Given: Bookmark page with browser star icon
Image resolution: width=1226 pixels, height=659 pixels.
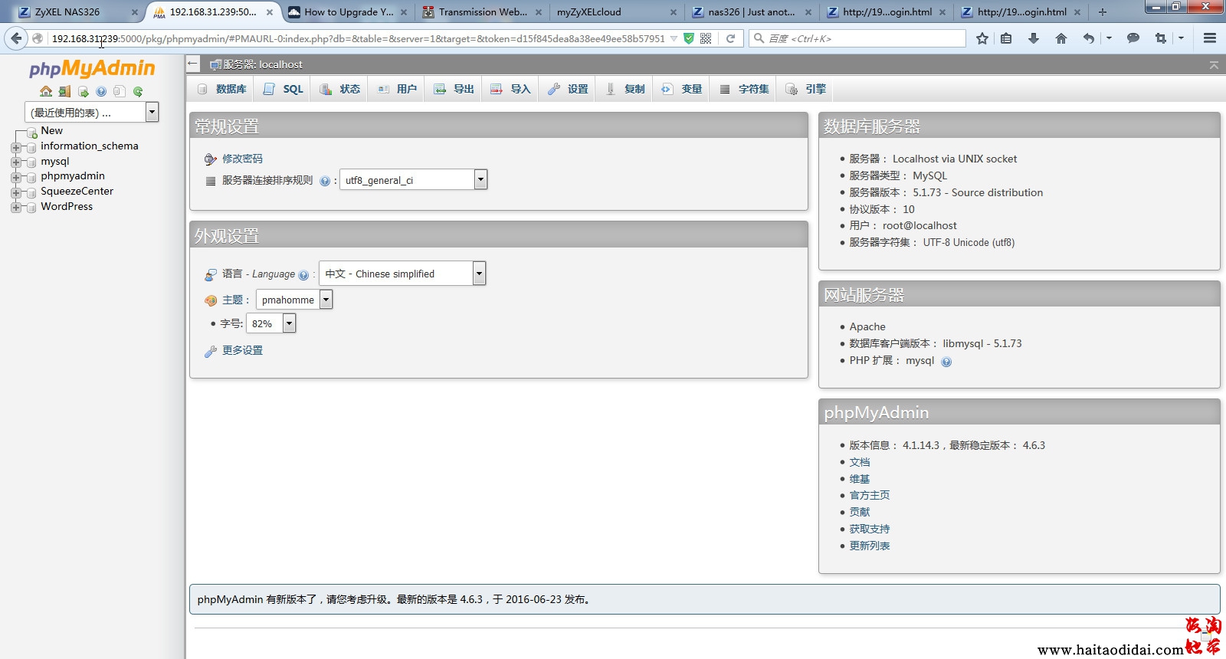Looking at the screenshot, I should click(982, 38).
